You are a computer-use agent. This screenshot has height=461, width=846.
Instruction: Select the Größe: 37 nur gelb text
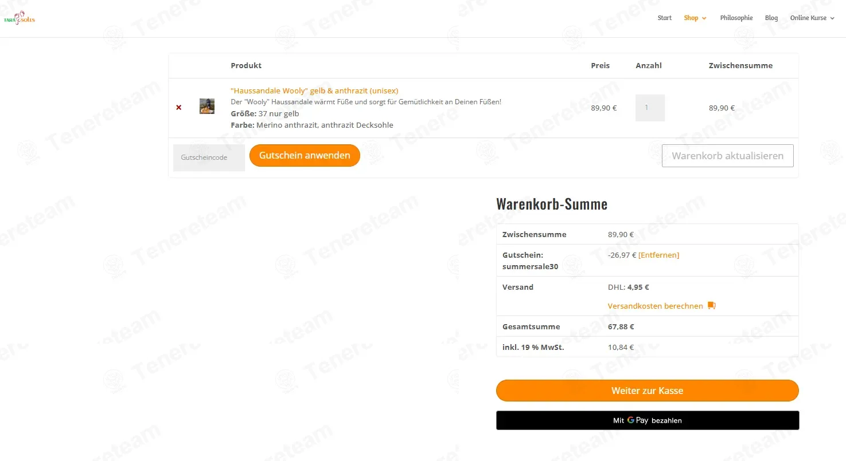point(264,113)
